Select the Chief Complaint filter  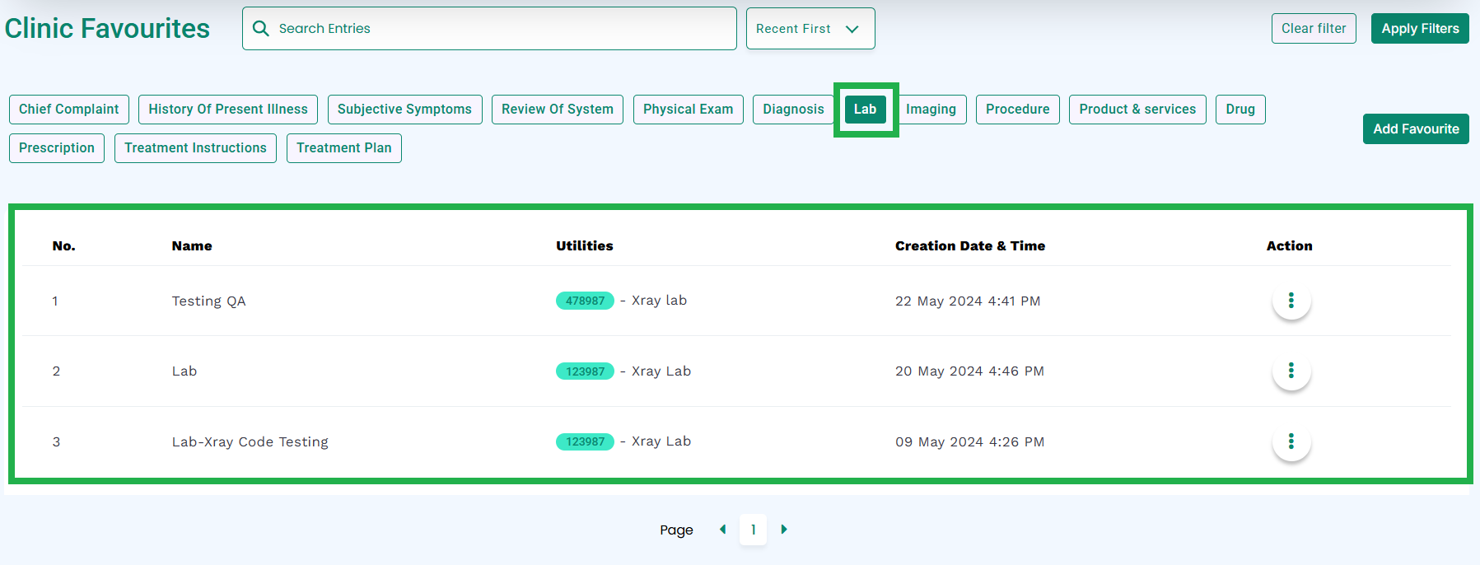[x=69, y=110]
